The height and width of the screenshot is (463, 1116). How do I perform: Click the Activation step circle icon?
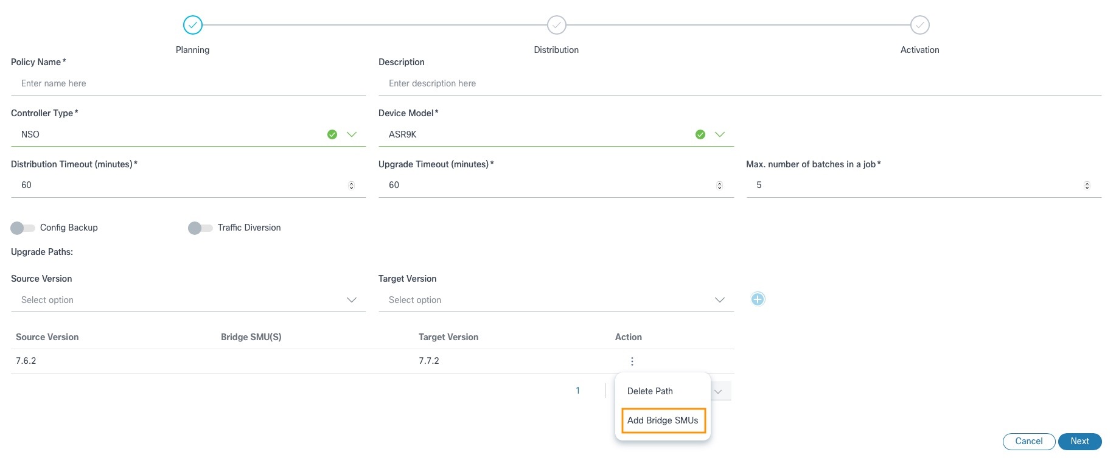919,25
